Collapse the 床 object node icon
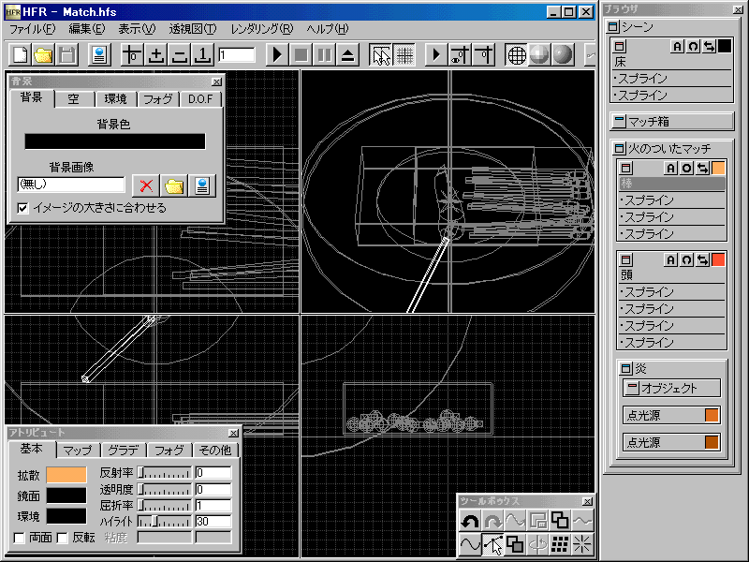Image resolution: width=749 pixels, height=562 pixels. click(x=620, y=46)
